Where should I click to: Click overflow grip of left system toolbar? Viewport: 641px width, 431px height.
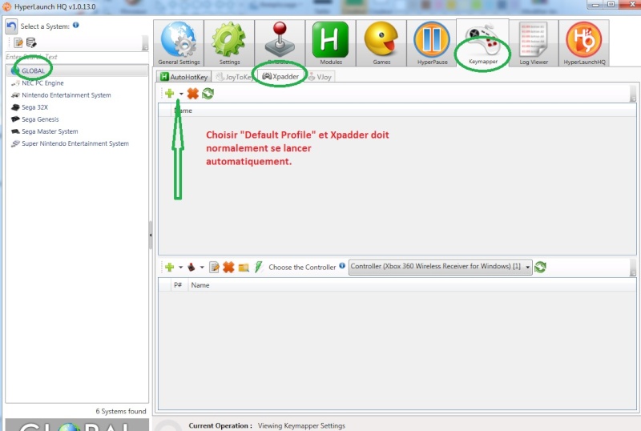[145, 42]
